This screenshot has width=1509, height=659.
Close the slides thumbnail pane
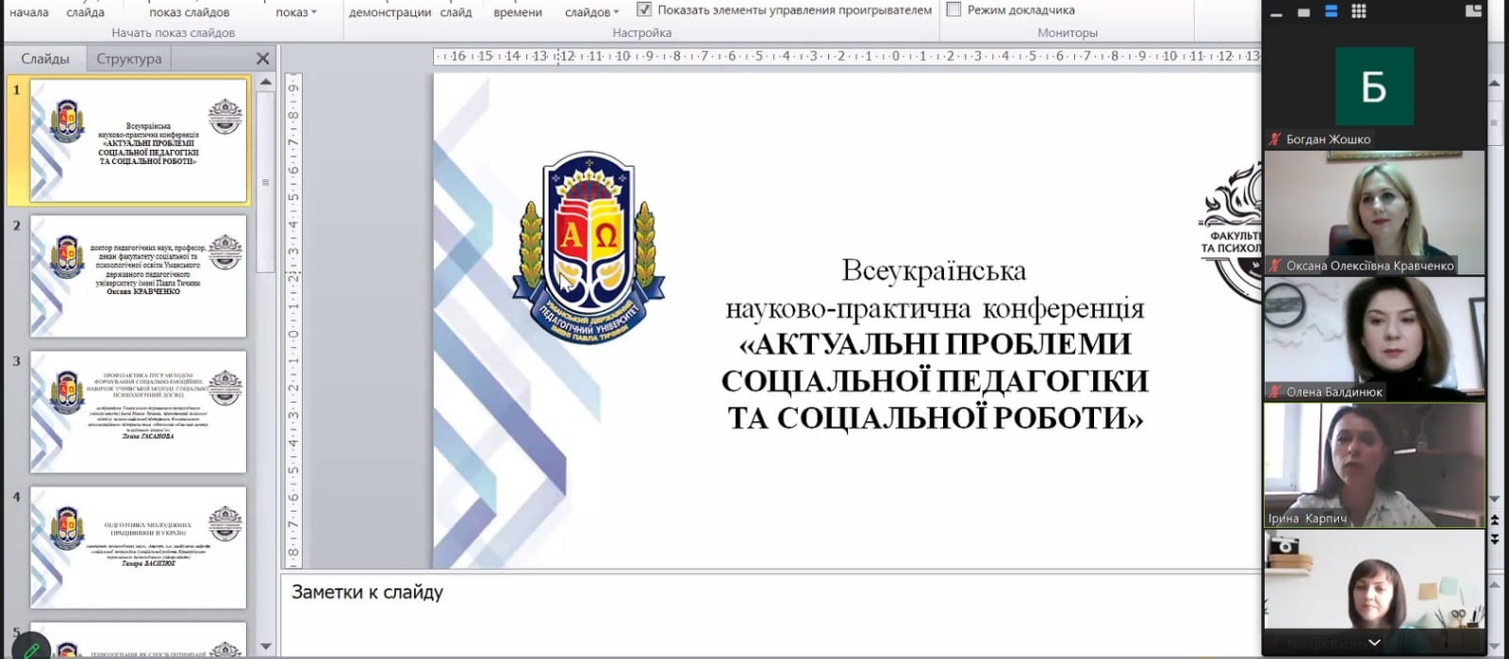click(x=262, y=58)
